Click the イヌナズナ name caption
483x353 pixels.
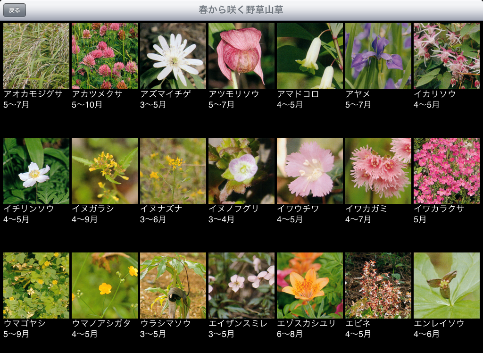tap(161, 209)
